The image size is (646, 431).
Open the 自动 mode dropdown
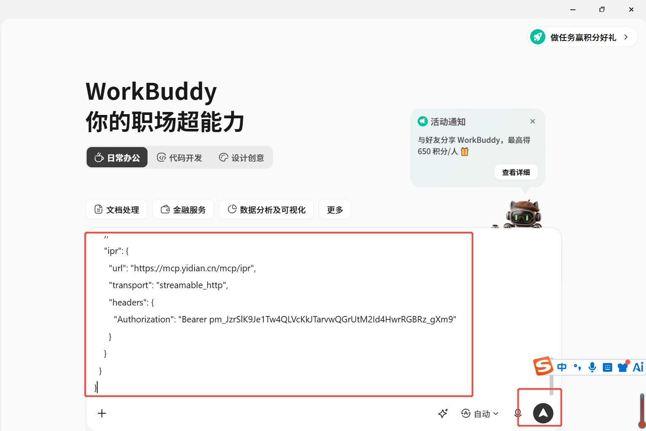[480, 414]
